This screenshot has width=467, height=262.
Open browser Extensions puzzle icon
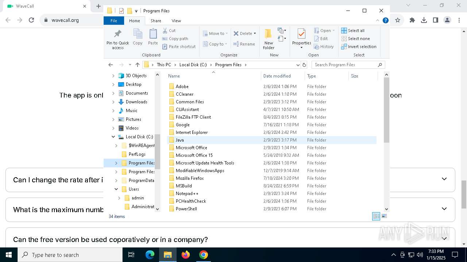point(412,20)
